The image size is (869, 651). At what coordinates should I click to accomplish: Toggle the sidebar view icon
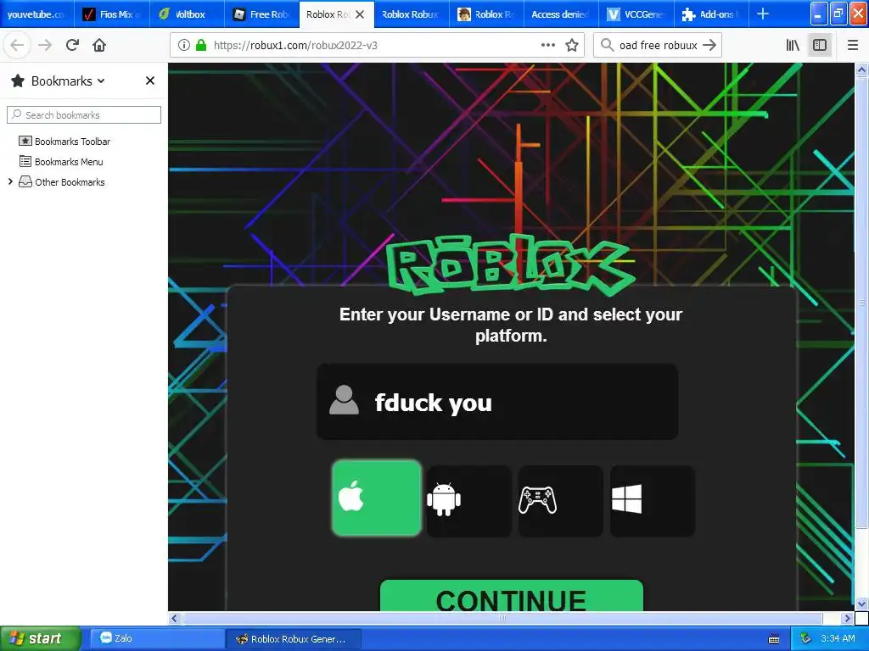point(820,45)
